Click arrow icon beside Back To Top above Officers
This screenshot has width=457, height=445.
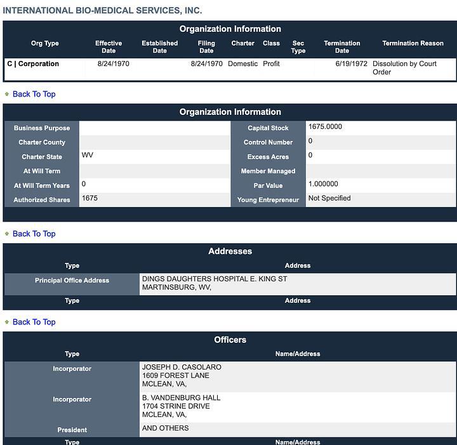click(7, 322)
